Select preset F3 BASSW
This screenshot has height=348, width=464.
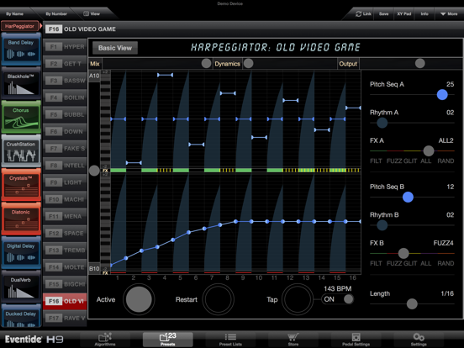(65, 81)
